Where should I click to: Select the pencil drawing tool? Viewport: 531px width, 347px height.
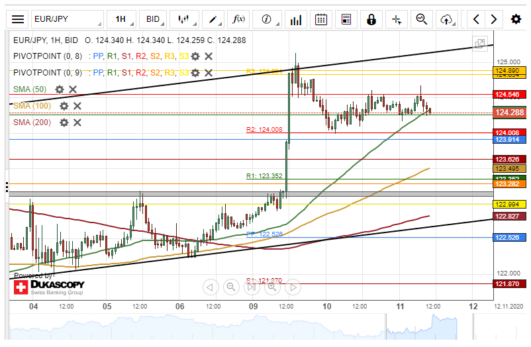[x=215, y=19]
